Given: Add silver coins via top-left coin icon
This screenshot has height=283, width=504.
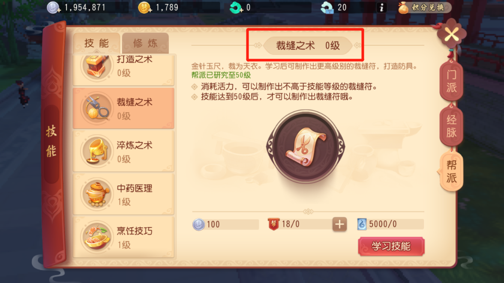Looking at the screenshot, I should 53,7.
